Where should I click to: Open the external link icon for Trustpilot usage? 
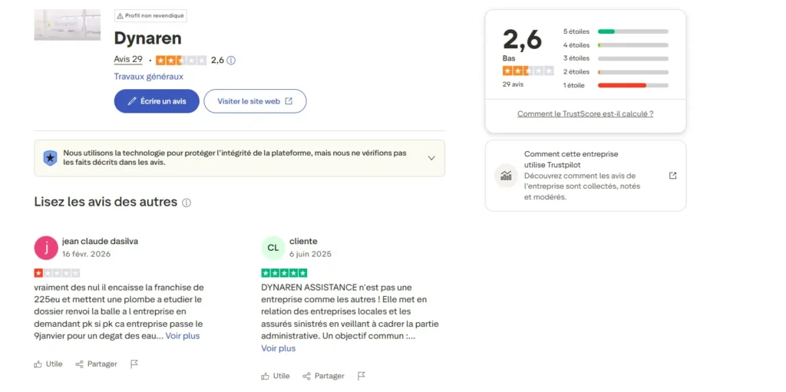coord(673,176)
